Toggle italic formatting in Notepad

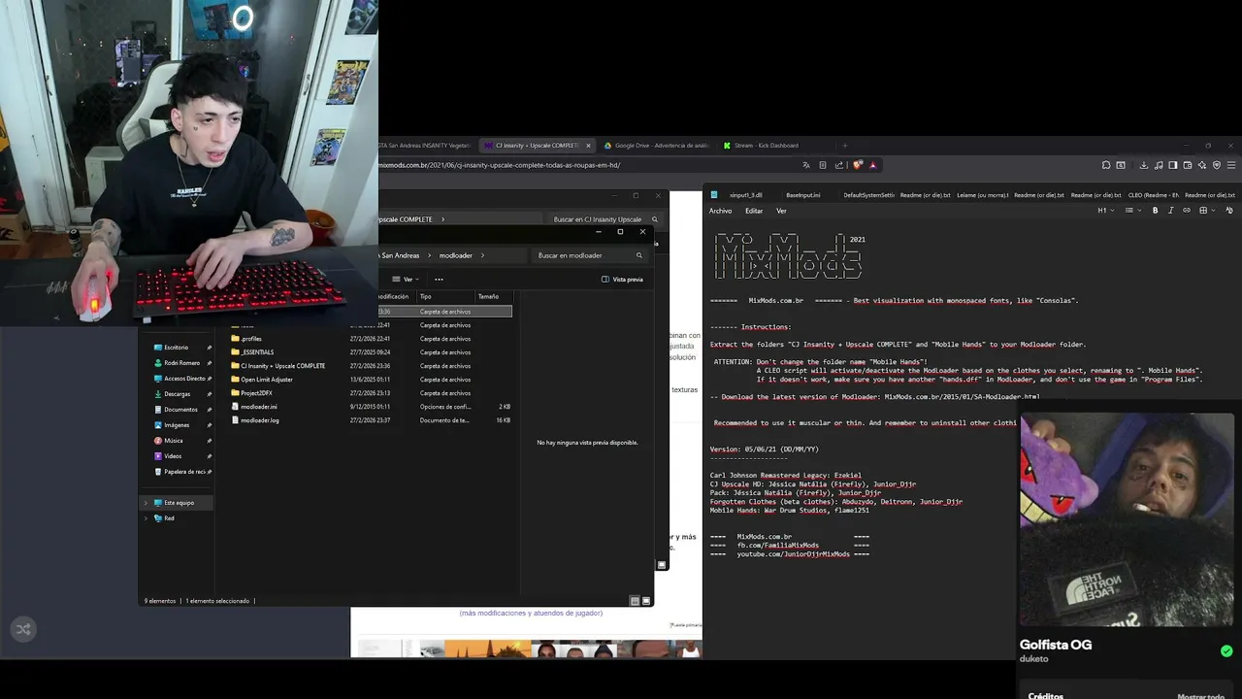pyautogui.click(x=1170, y=211)
